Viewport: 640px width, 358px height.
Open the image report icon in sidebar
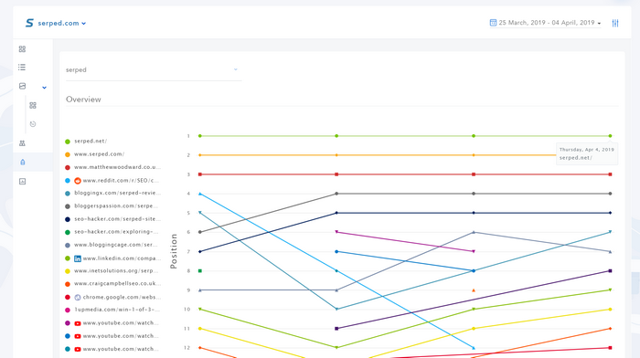point(22,182)
